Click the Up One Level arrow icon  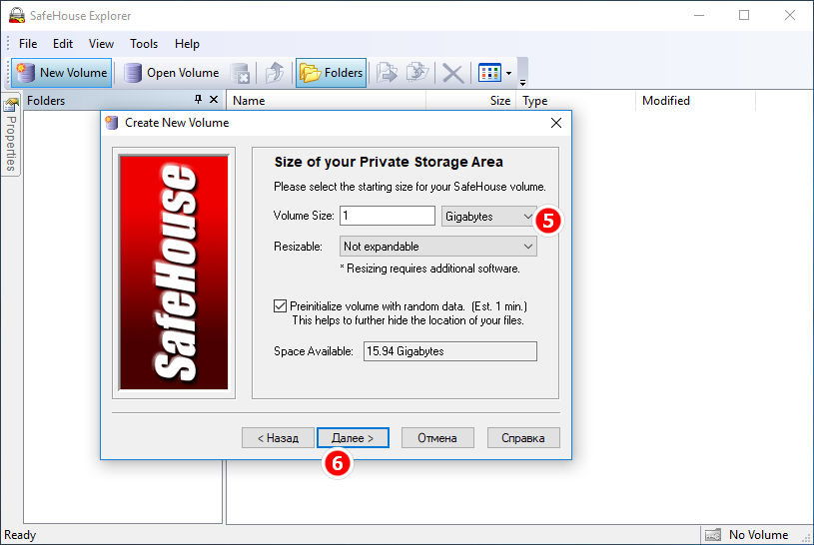tap(275, 73)
